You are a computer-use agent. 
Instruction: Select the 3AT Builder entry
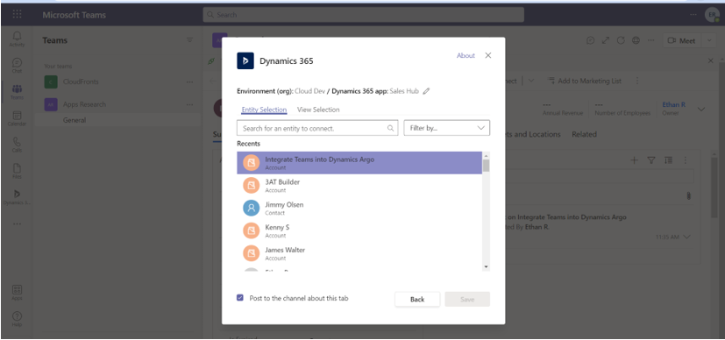pos(359,185)
